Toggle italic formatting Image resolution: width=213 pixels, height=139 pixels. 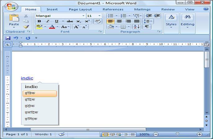point(47,21)
